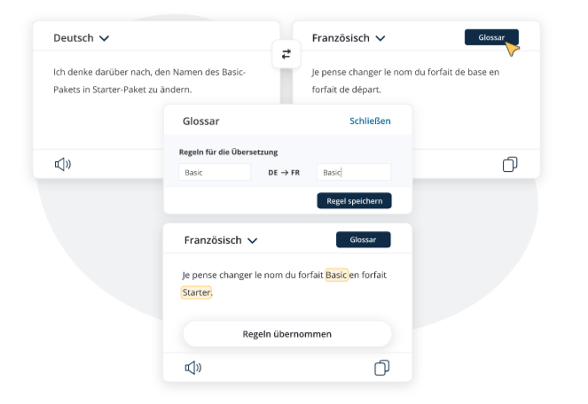Click the Regeln übernommen button

(x=286, y=334)
